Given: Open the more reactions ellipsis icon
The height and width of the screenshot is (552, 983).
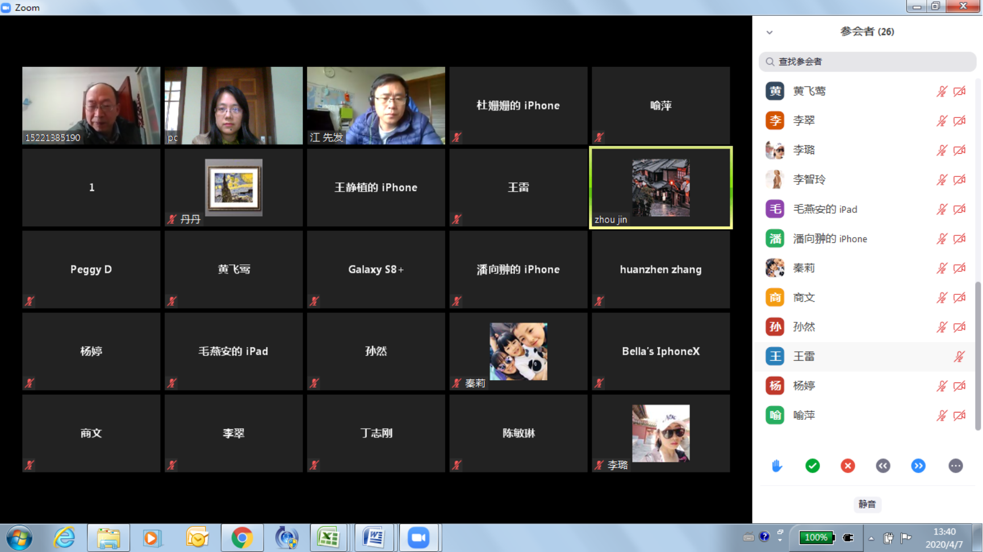Looking at the screenshot, I should 955,466.
